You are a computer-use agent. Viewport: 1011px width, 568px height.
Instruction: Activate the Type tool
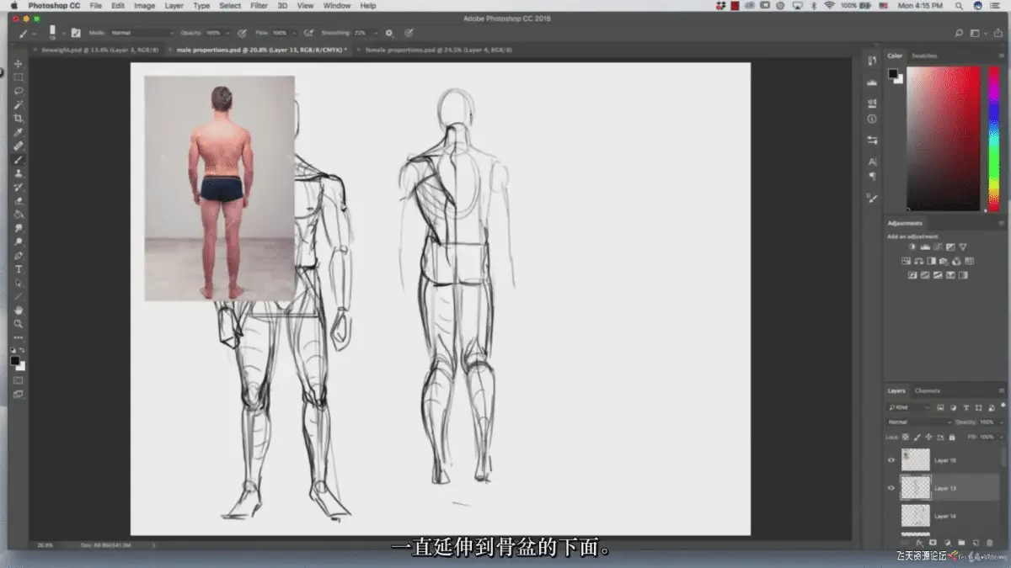point(19,269)
